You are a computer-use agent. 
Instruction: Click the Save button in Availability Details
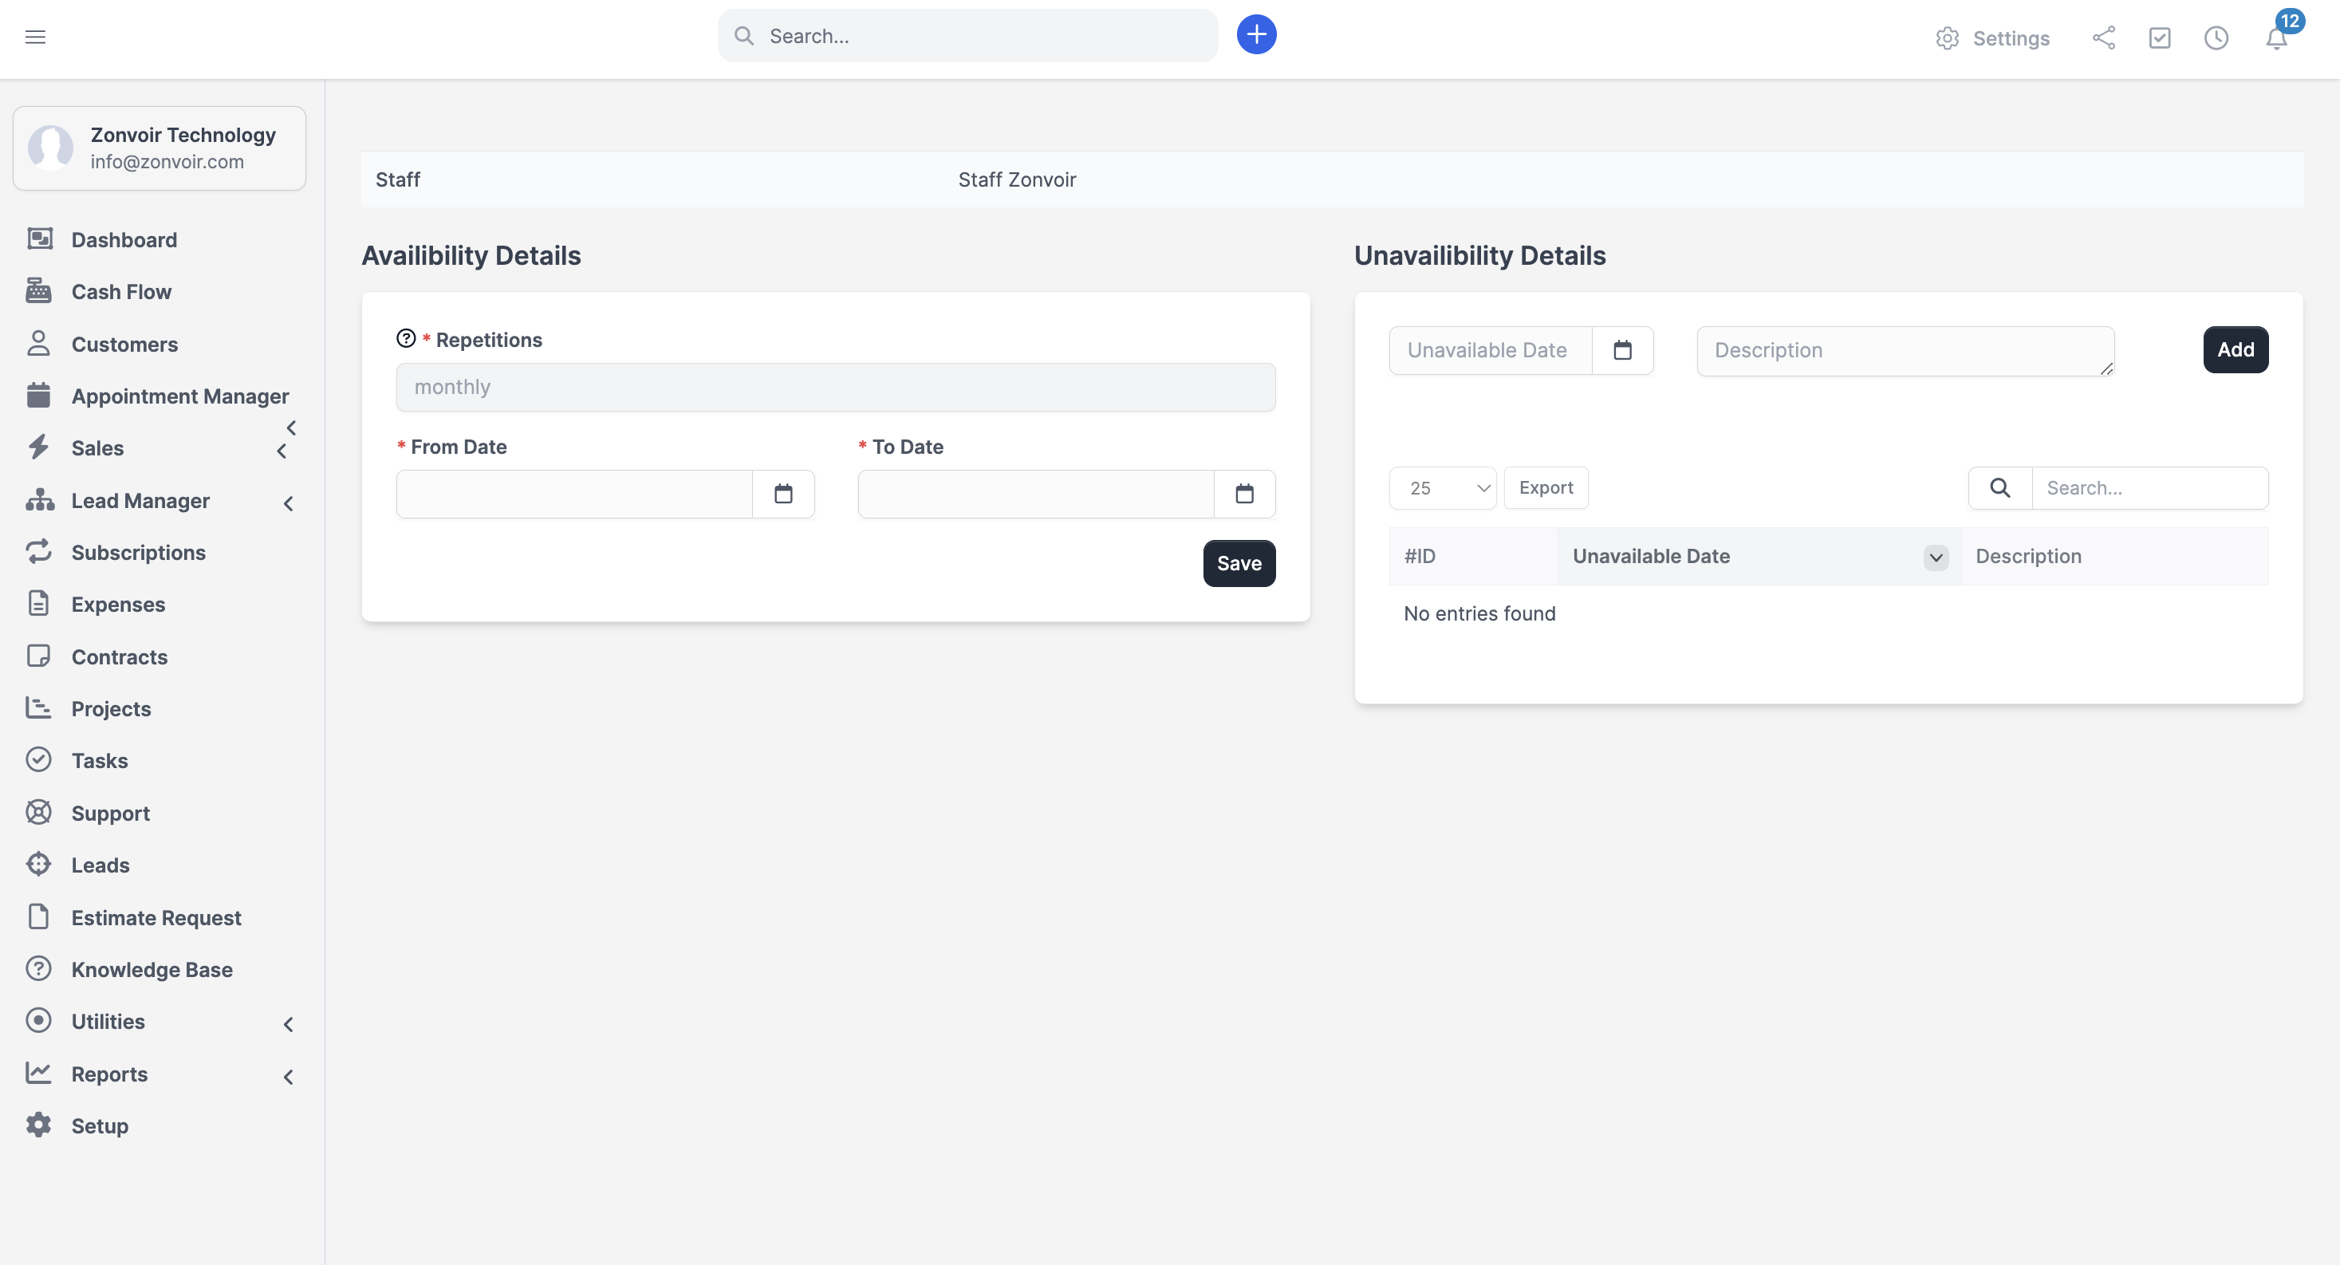click(x=1239, y=562)
